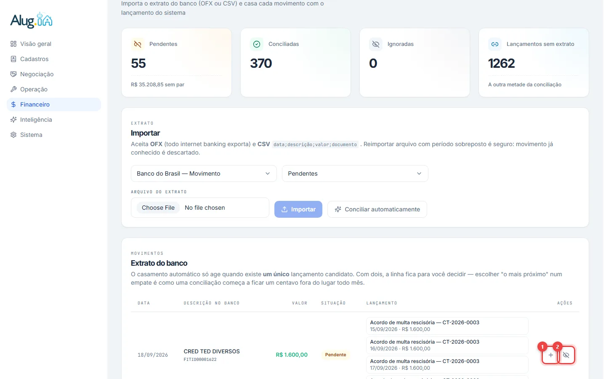Open the Inteligência section
Viewport: 606px width, 379px height.
54,120
